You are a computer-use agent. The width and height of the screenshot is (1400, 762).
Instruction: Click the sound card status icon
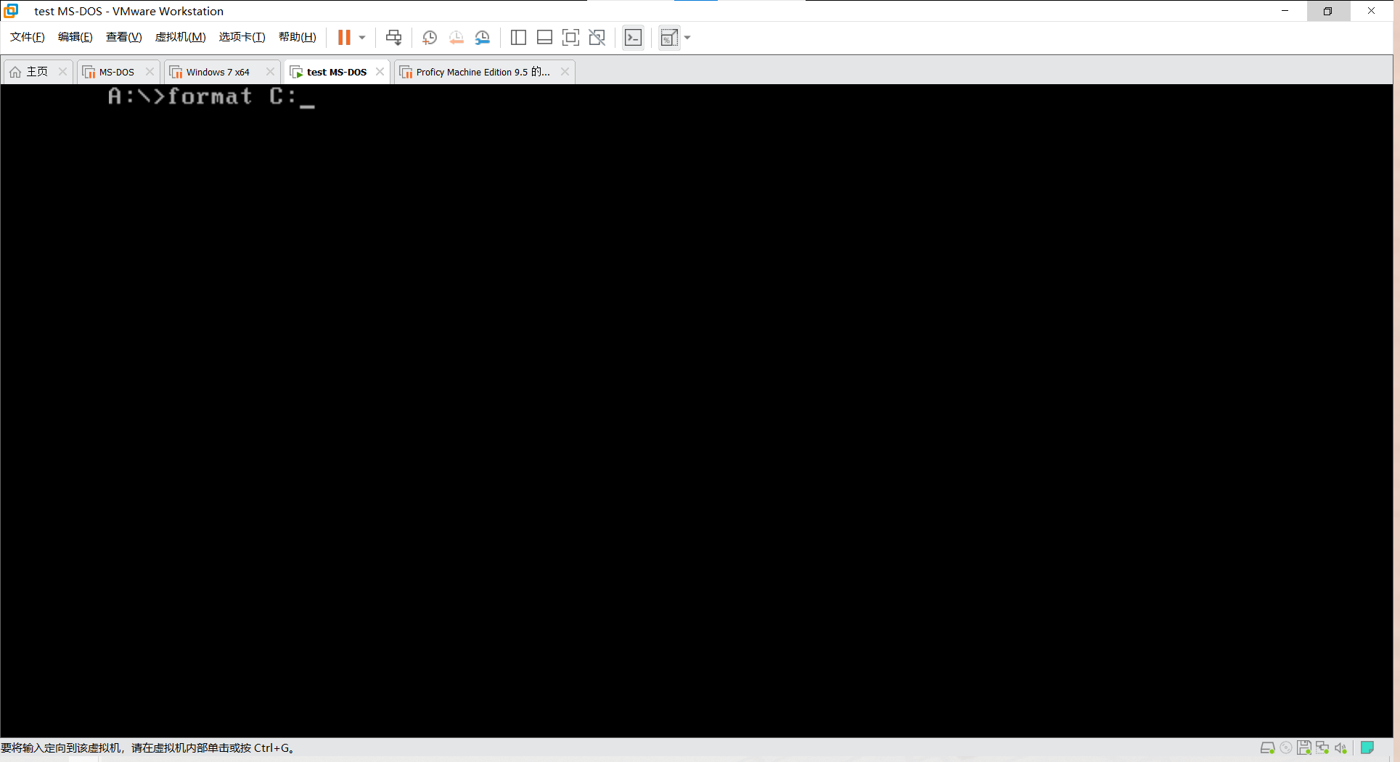[x=1340, y=747]
